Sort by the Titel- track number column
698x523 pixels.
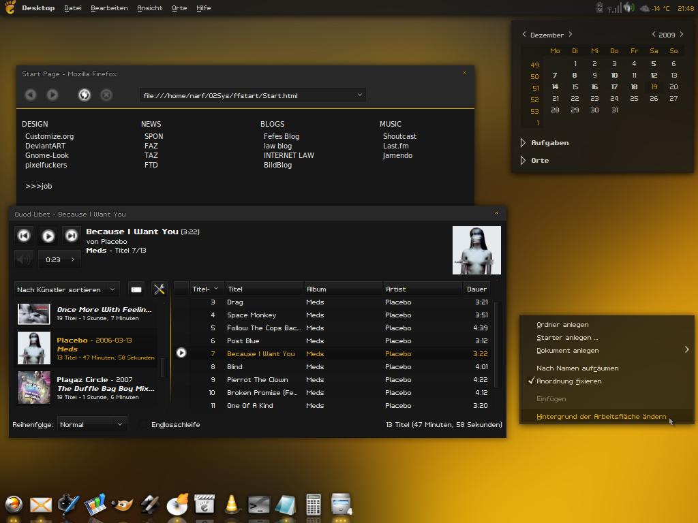tap(207, 289)
